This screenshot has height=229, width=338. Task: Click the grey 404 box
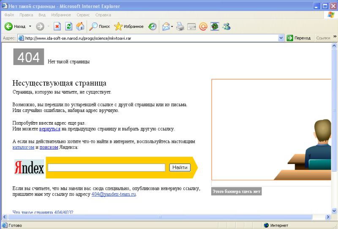tap(29, 57)
